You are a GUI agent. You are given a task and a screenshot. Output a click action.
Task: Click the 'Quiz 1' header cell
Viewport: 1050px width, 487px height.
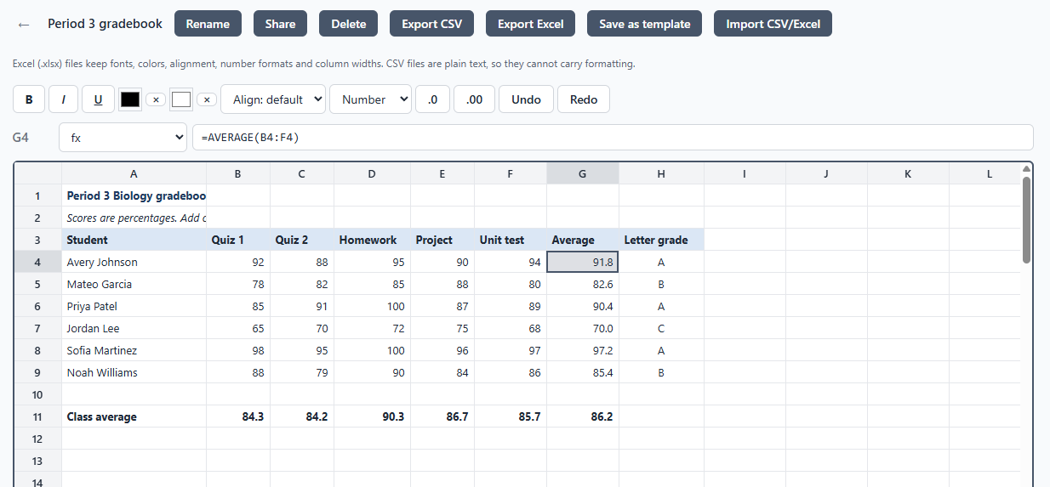[238, 240]
